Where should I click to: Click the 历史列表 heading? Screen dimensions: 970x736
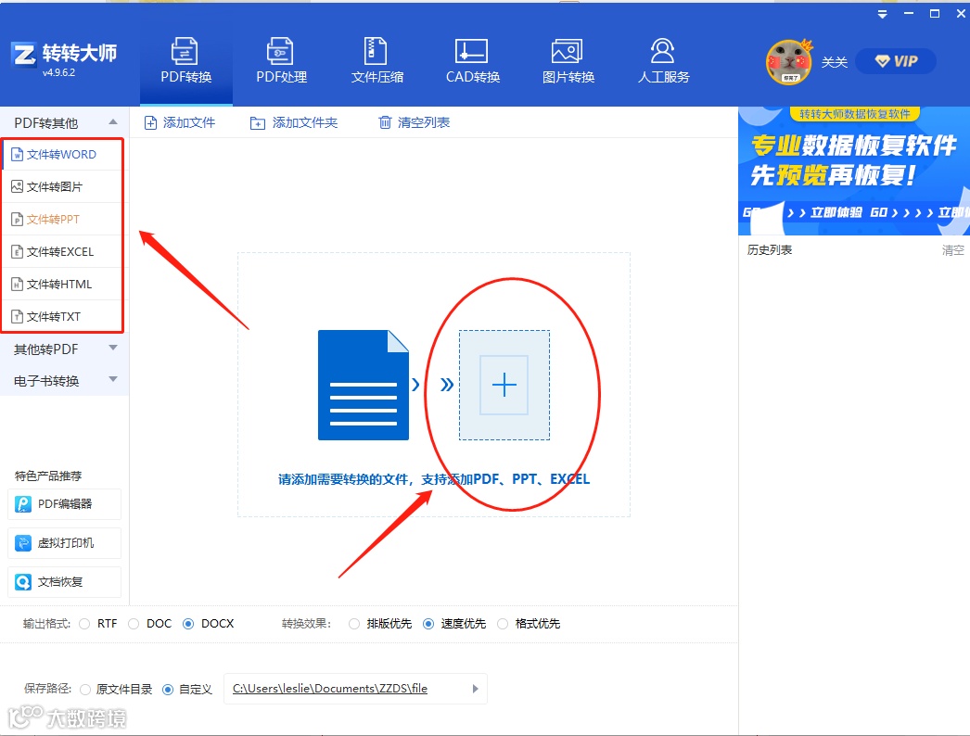(770, 250)
